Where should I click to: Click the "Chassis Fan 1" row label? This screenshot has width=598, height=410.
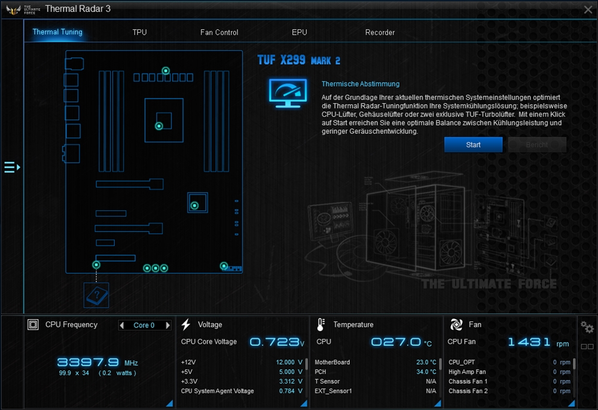(x=468, y=381)
